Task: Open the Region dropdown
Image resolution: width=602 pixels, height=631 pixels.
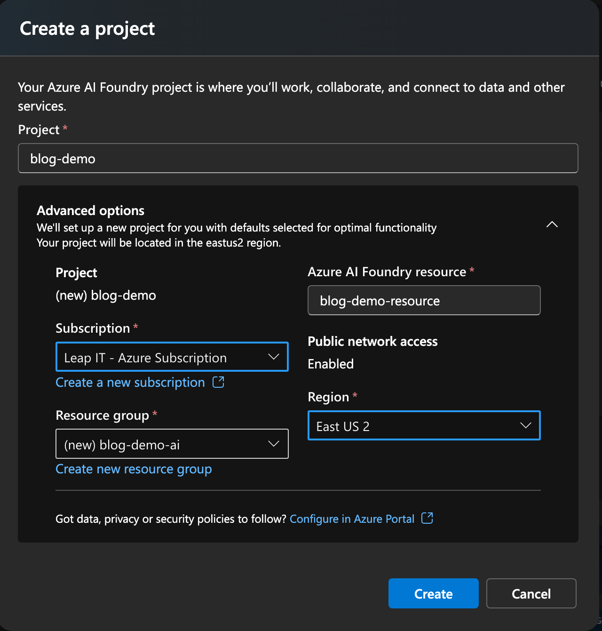Action: (424, 426)
